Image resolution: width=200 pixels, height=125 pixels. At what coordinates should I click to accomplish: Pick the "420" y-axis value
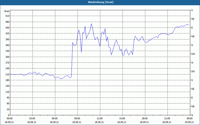click(x=7, y=33)
